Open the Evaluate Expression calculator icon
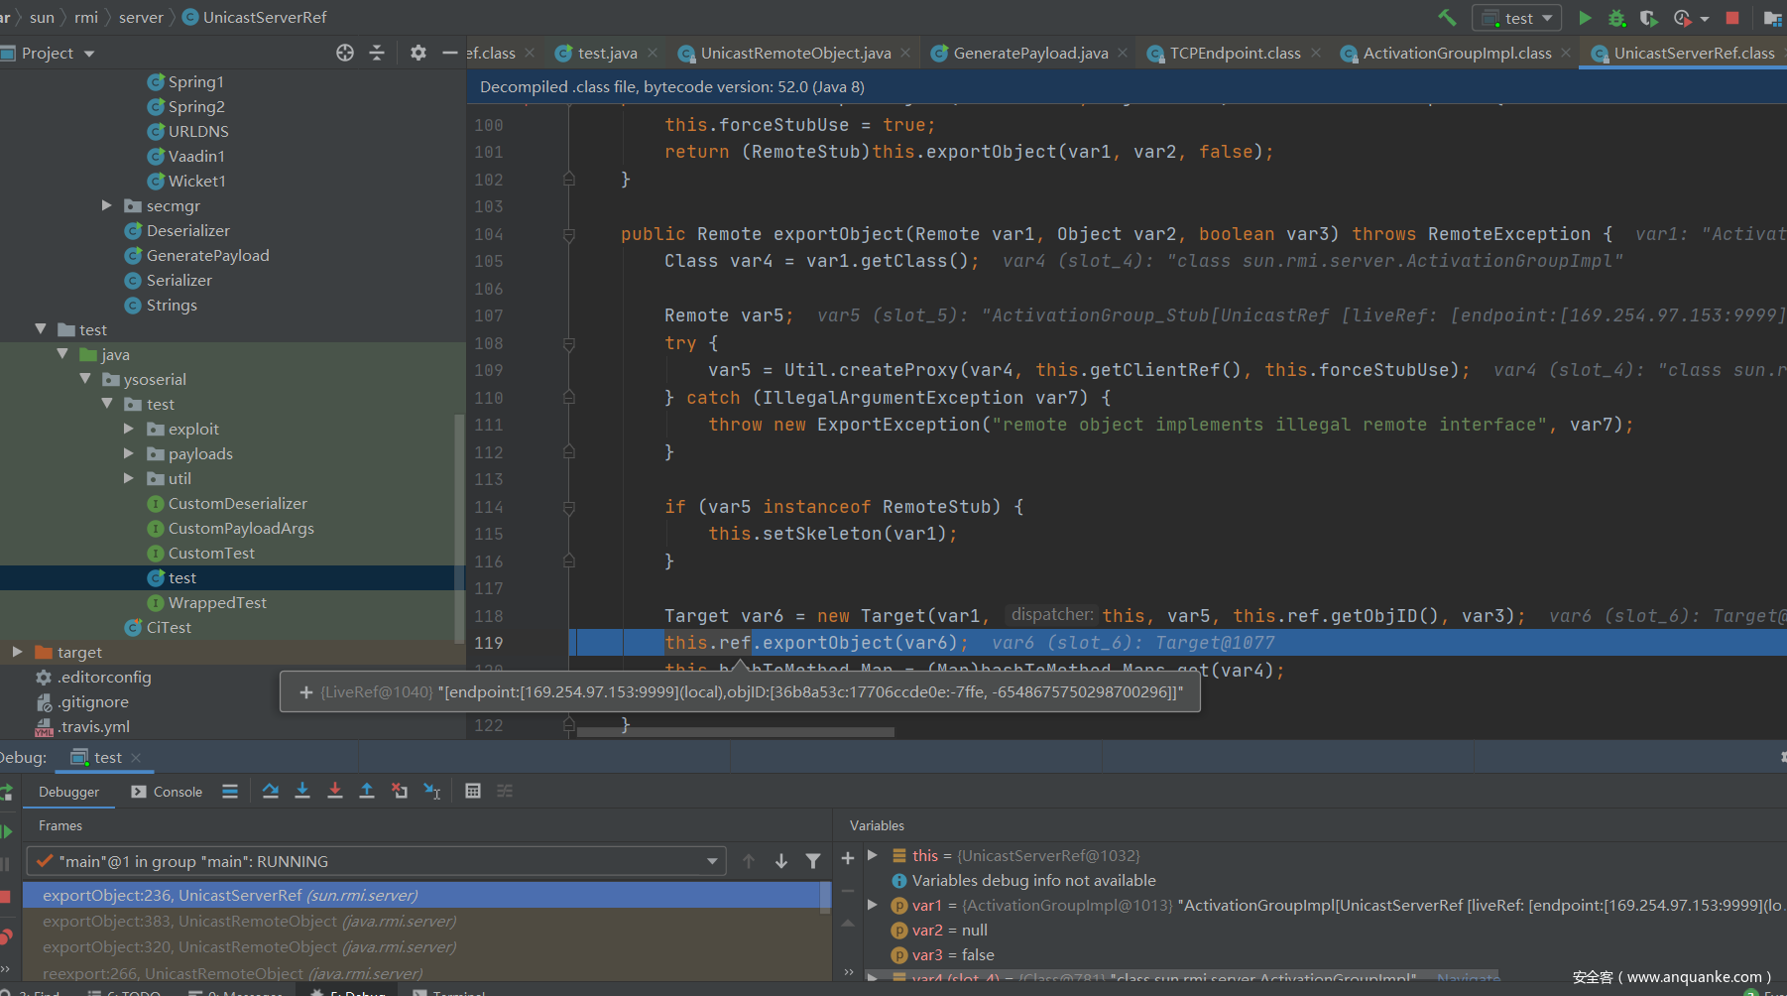Viewport: 1787px width, 996px height. click(x=473, y=791)
